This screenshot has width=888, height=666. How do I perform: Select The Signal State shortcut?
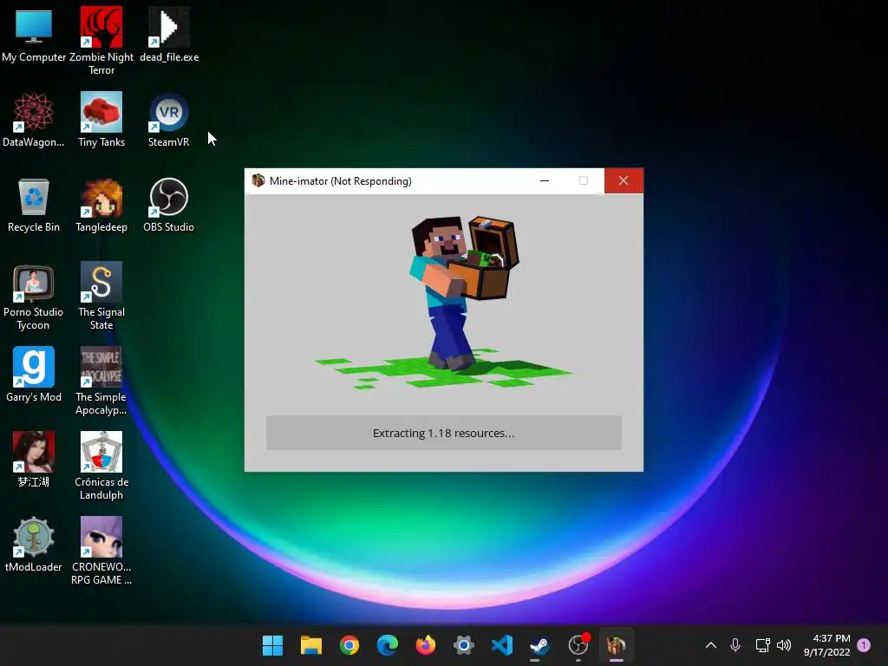(101, 297)
